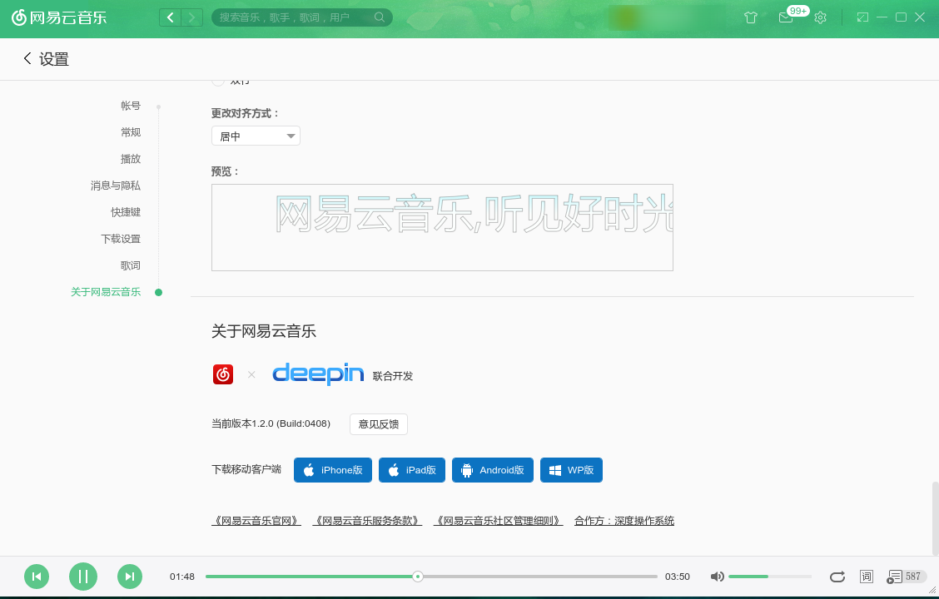The height and width of the screenshot is (599, 939).
Task: Click the red NetEase music app icon
Action: 223,374
